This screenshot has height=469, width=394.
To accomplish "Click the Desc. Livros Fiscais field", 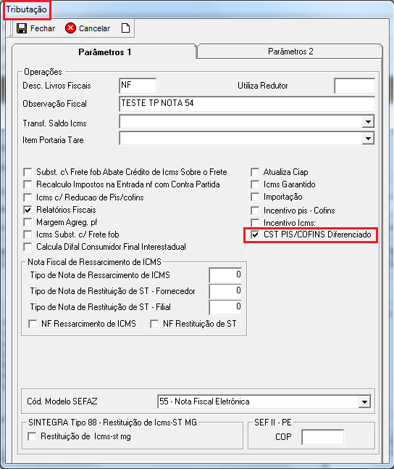I will click(138, 86).
